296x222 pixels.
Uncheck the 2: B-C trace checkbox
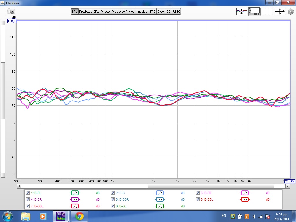coord(113,193)
